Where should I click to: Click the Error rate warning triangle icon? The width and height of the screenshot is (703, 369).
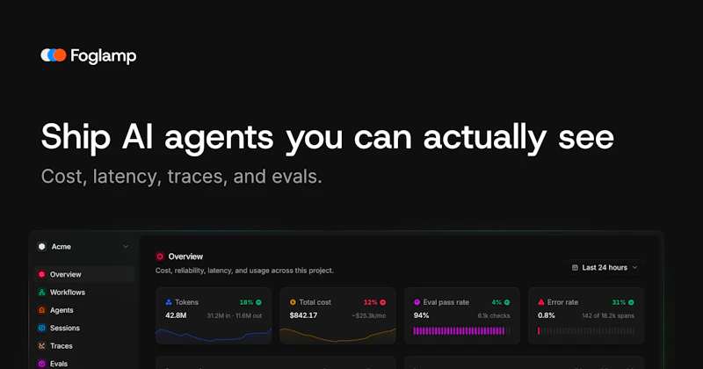(x=541, y=302)
